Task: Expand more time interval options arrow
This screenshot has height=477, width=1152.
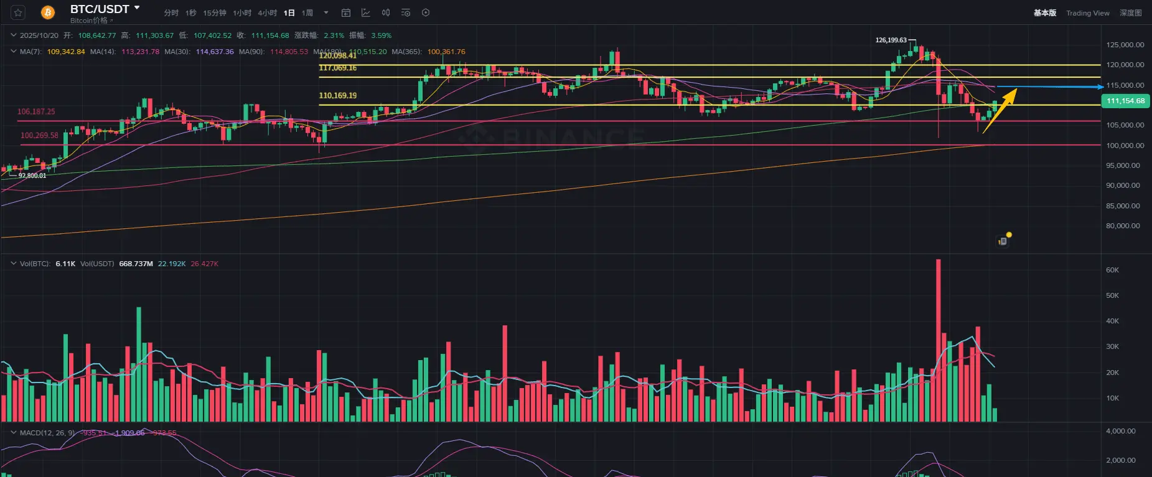Action: (326, 12)
